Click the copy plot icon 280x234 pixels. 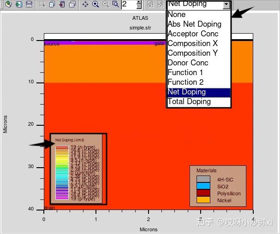tap(52, 4)
